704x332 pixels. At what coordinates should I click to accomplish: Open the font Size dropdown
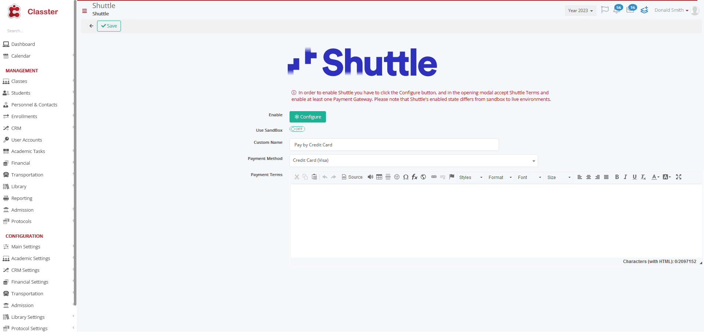coord(559,177)
